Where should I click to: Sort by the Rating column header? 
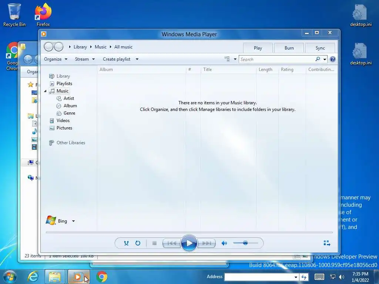click(x=292, y=70)
